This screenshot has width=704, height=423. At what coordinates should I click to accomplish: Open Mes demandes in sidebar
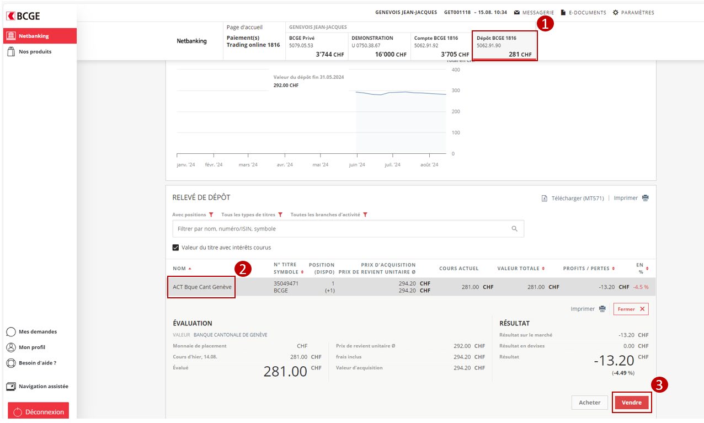click(31, 332)
